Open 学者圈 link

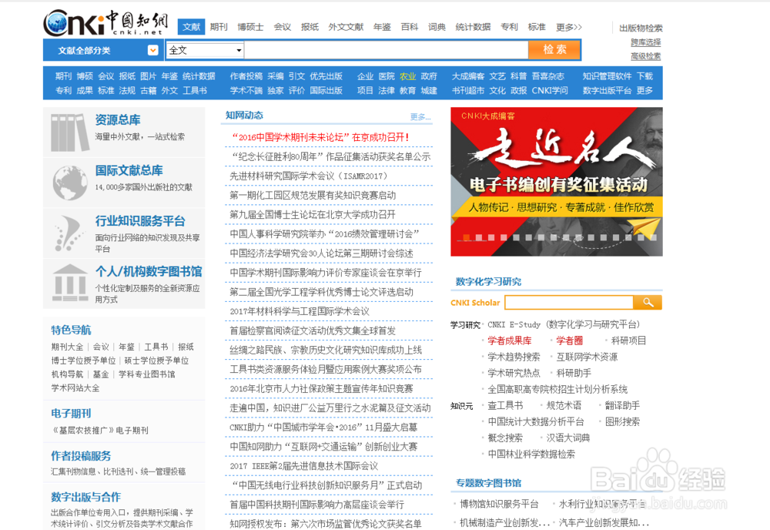[569, 340]
